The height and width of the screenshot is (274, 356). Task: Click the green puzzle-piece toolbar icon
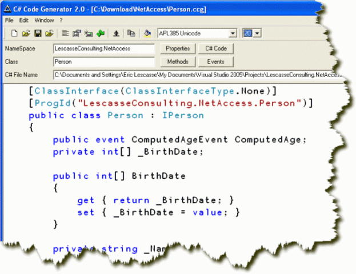tap(101, 33)
